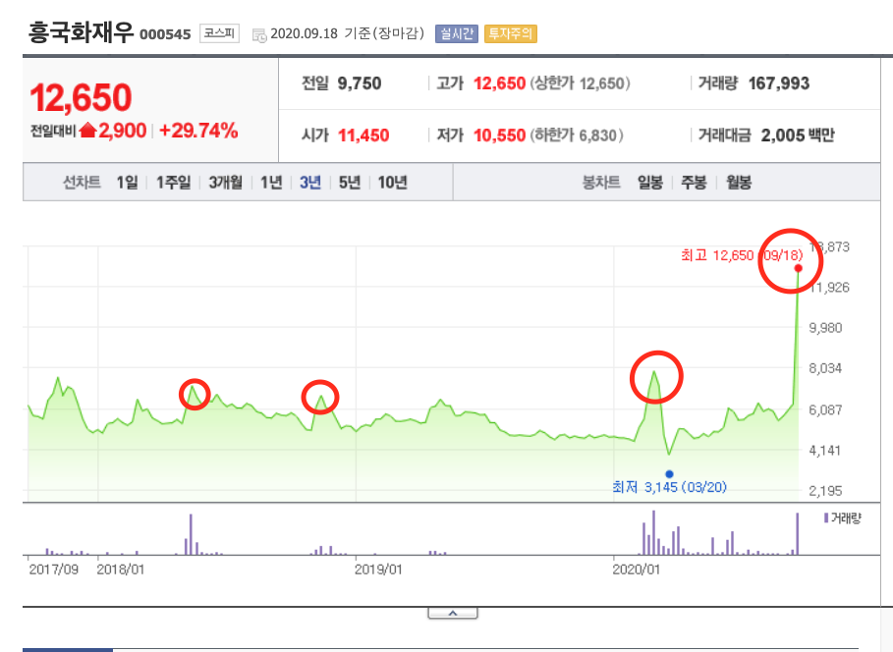Open the 월봉 candlestick chart
The height and width of the screenshot is (652, 893).
(739, 183)
